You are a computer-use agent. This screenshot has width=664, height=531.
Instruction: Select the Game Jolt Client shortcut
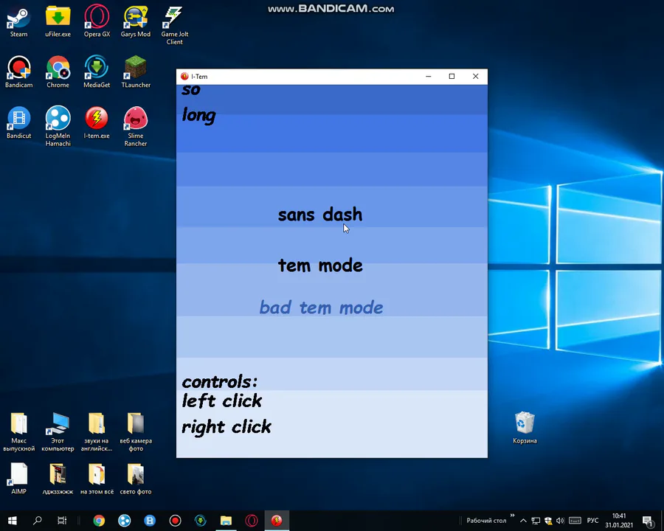click(174, 24)
